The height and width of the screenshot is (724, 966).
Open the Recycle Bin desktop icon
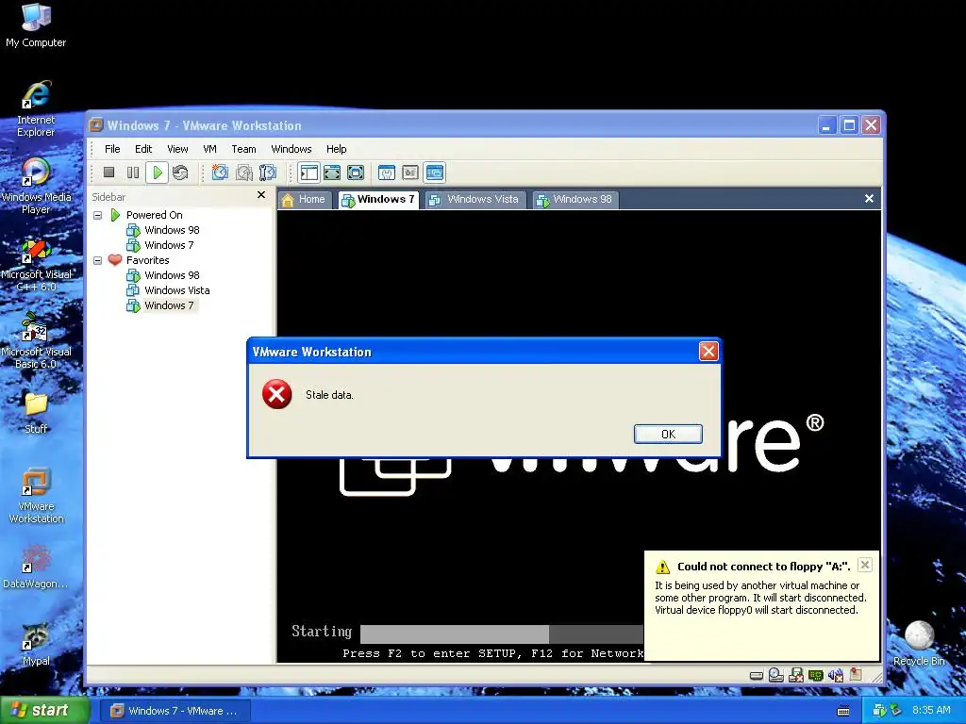click(919, 643)
